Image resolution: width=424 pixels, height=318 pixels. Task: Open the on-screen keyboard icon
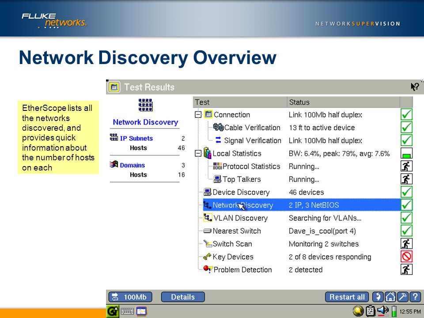click(x=127, y=311)
